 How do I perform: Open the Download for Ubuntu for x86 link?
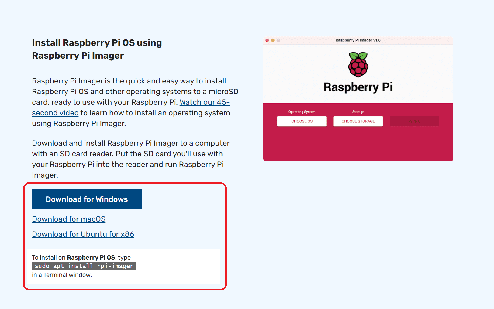point(83,234)
